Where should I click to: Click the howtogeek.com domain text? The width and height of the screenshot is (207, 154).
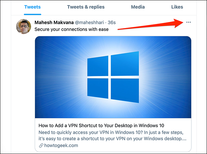point(61,145)
